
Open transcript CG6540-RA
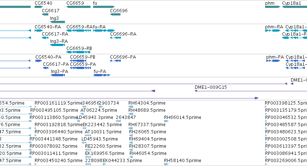tap(48, 27)
